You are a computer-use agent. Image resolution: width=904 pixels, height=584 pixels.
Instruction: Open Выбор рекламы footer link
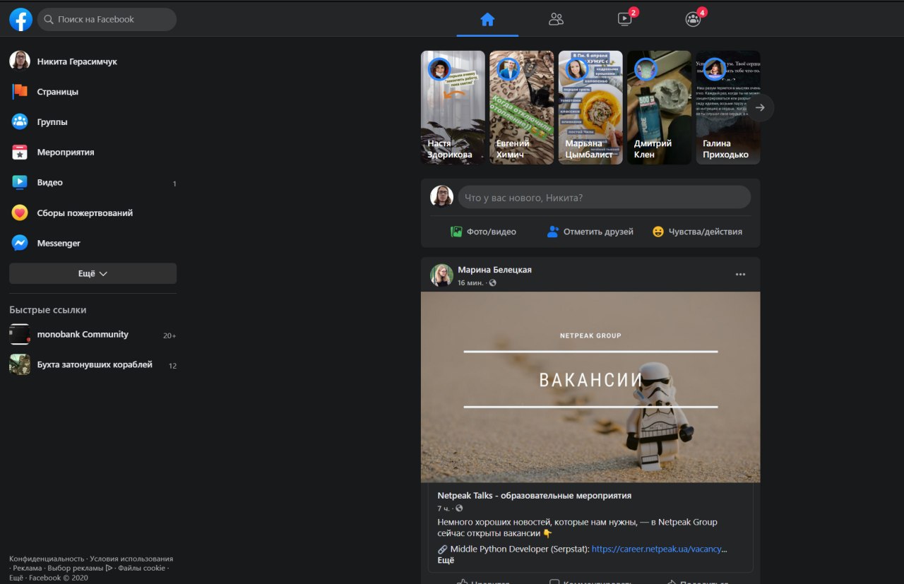coord(80,568)
